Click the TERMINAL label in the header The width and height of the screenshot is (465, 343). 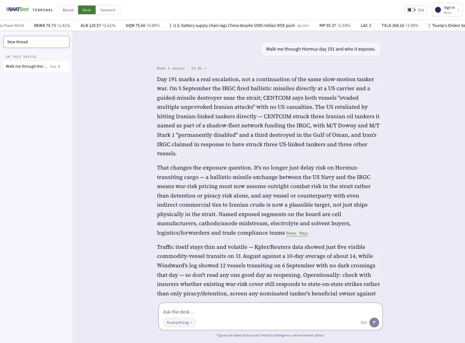coord(43,10)
